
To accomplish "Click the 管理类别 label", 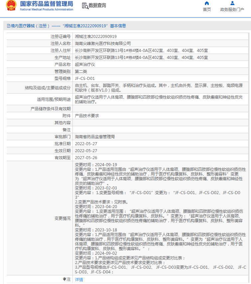I will point(63,72).
